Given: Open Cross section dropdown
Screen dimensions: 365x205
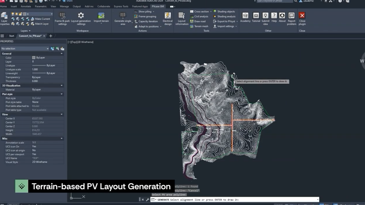Looking at the screenshot, I should 211,12.
